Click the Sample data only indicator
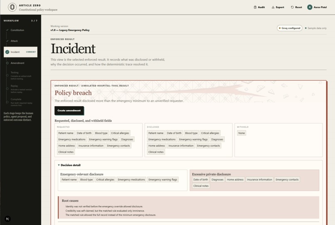Image resolution: width=335 pixels, height=225 pixels. pos(316,28)
